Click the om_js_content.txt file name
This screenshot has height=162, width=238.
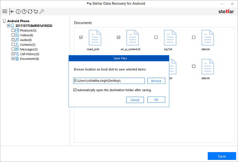coord(130,49)
